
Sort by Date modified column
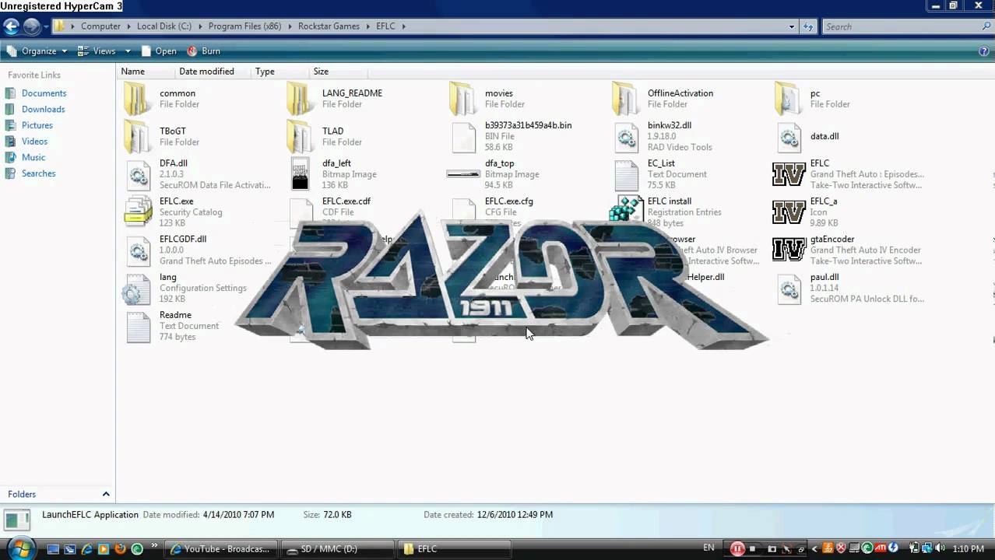click(x=206, y=72)
